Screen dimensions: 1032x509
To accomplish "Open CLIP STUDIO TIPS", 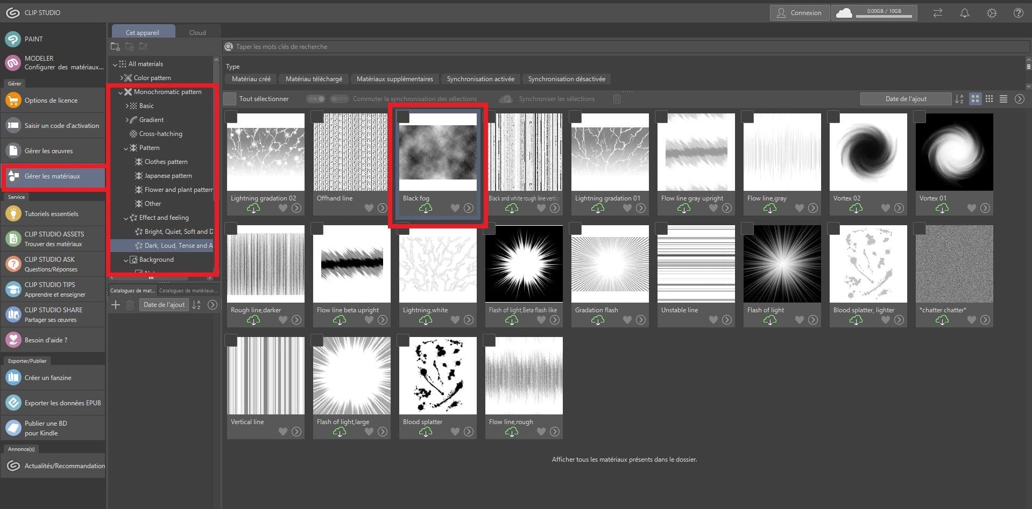I will click(x=53, y=289).
